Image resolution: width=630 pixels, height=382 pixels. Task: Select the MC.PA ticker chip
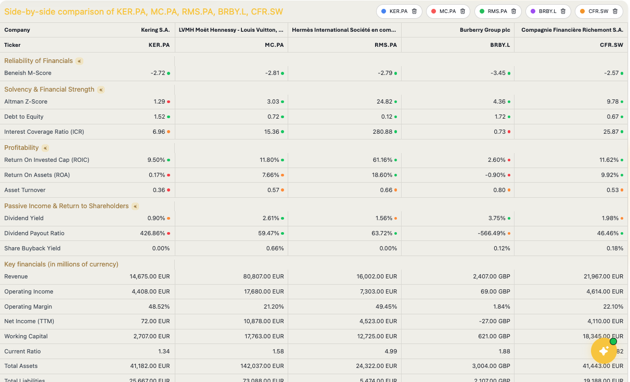[x=447, y=11]
